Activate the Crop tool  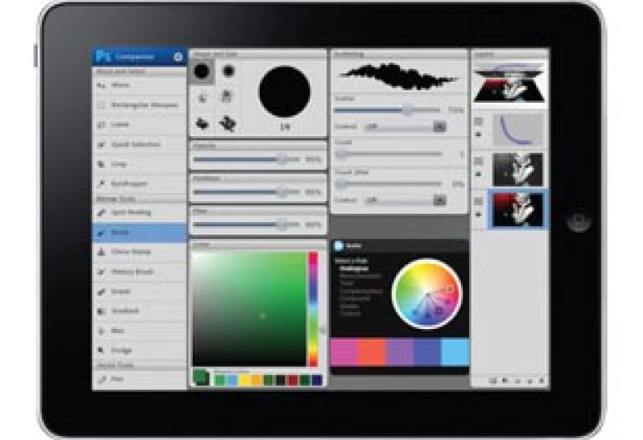tap(139, 164)
